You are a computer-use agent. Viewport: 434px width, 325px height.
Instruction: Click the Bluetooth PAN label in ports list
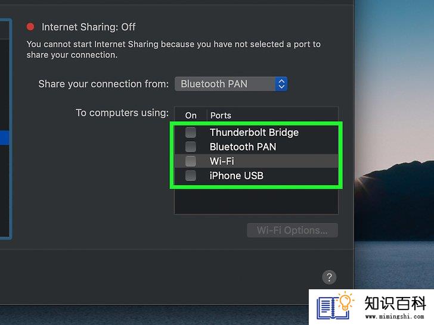pos(243,147)
